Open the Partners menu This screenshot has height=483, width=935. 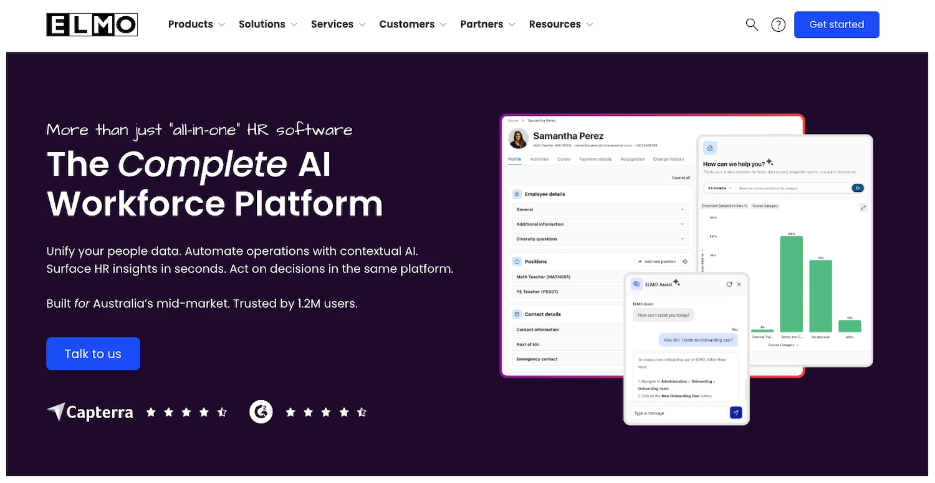pos(487,24)
